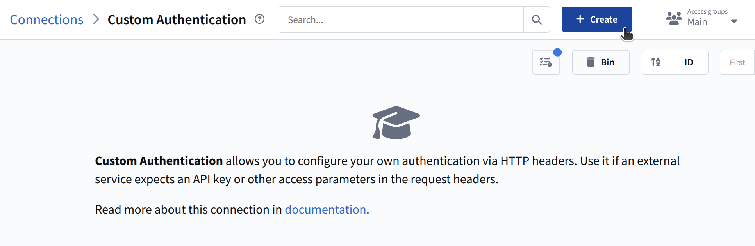755x246 pixels.
Task: Jump to the First page
Action: point(737,62)
